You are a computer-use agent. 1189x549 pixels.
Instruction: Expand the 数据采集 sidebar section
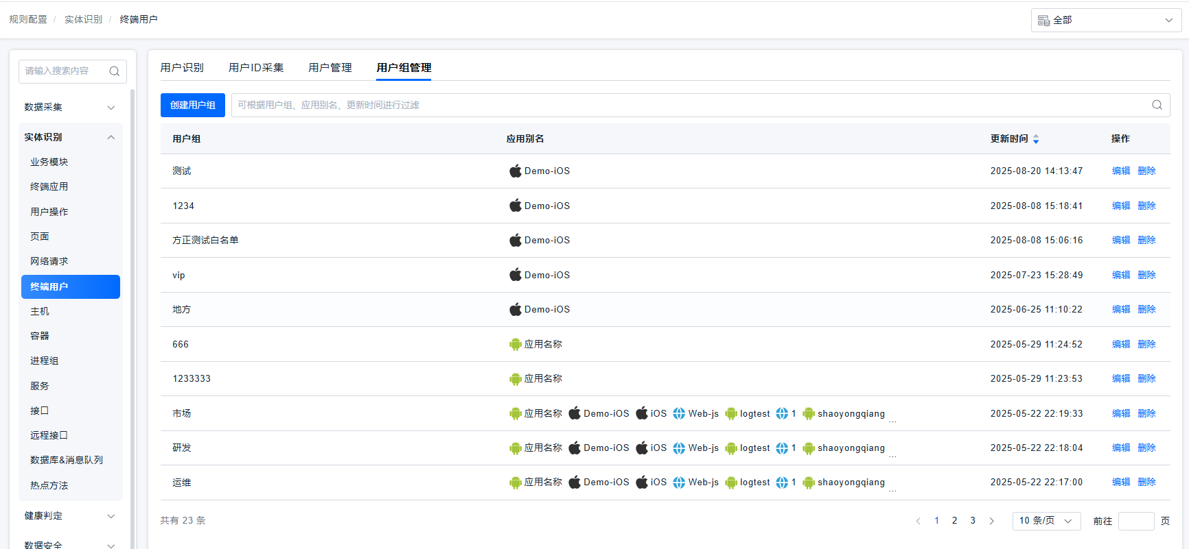tap(69, 108)
